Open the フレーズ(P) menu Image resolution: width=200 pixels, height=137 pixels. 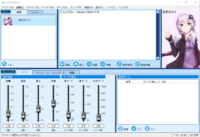click(x=76, y=7)
